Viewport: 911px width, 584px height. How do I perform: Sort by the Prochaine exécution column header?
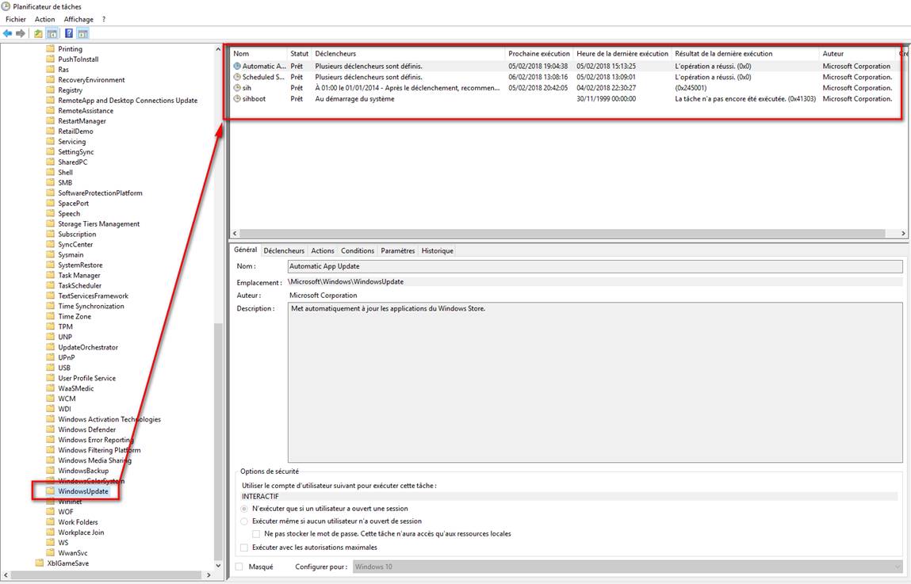[539, 53]
